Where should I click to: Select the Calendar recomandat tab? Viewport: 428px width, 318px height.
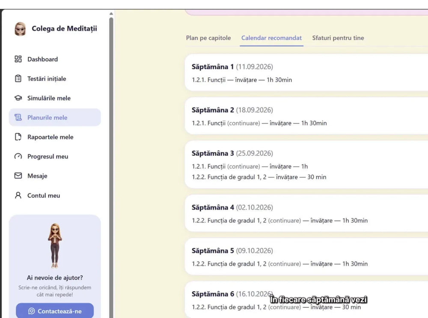coord(272,38)
